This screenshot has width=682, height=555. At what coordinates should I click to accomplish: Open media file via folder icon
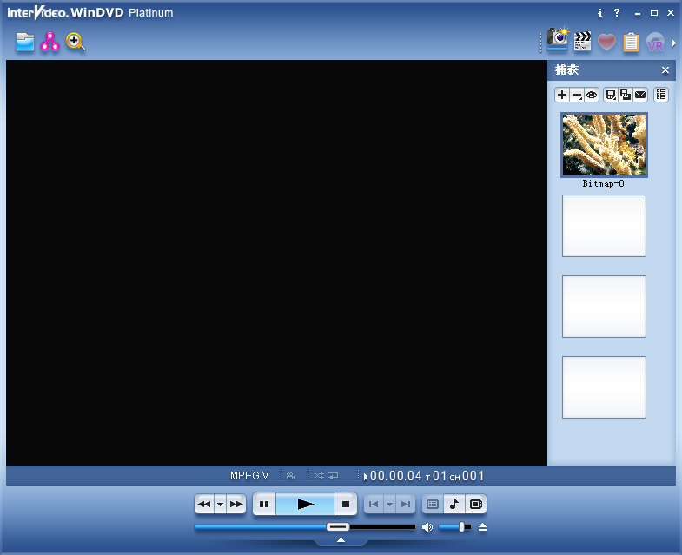coord(25,43)
